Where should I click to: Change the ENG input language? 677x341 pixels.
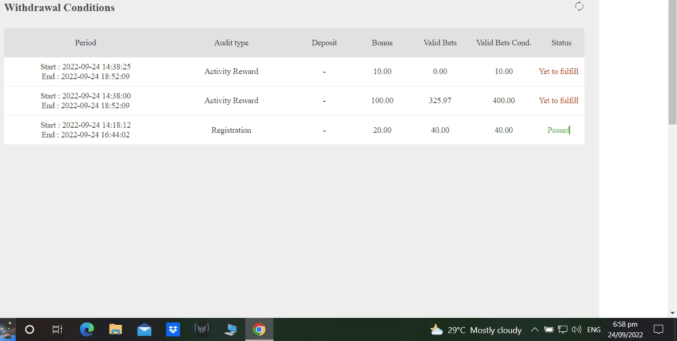click(594, 330)
